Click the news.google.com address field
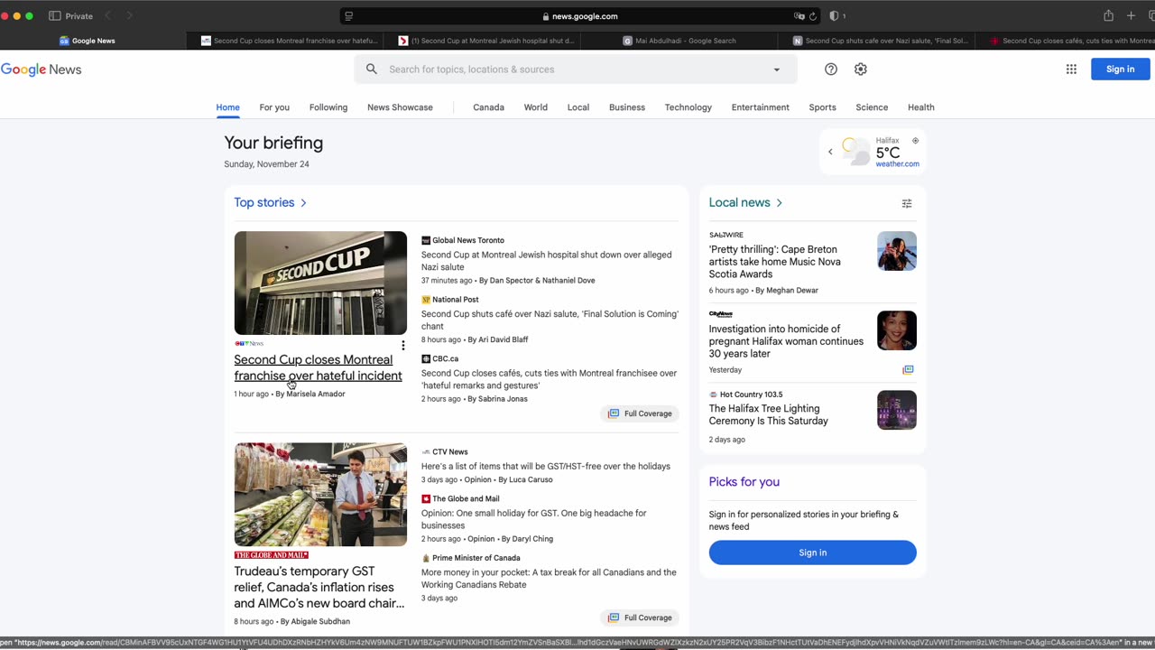Viewport: 1155px width, 650px height. pos(580,16)
